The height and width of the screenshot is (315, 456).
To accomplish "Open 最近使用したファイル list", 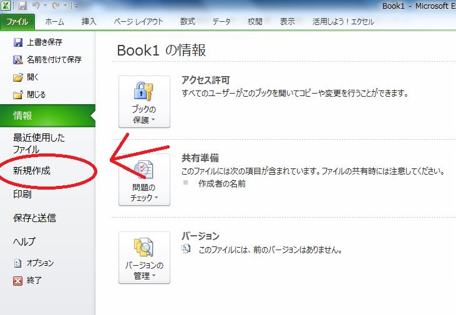I will [39, 143].
